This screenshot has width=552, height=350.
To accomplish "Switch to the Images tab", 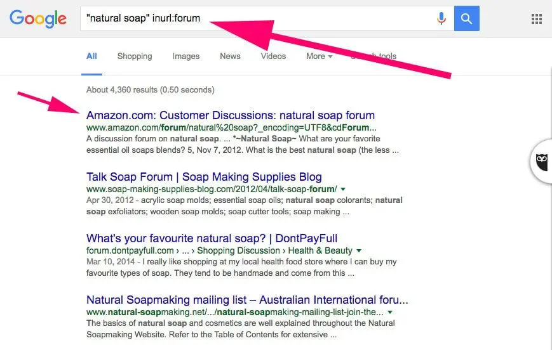I will coord(186,56).
